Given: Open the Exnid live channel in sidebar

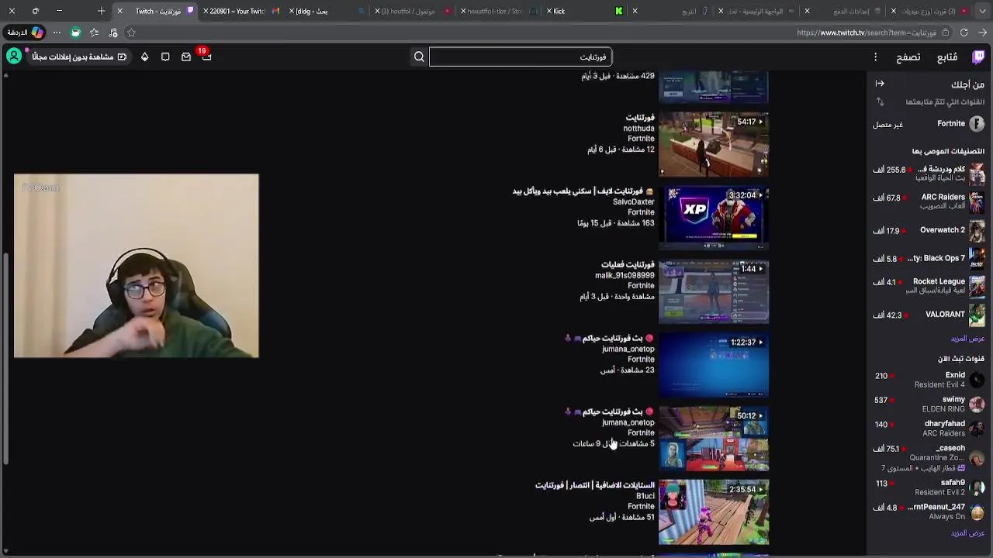Looking at the screenshot, I should click(929, 380).
